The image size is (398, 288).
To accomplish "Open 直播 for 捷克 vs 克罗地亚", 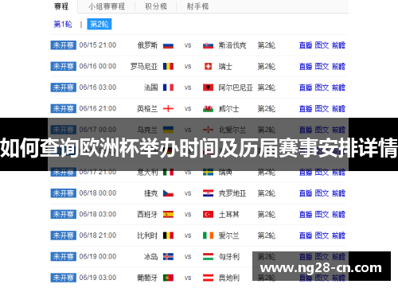I will click(306, 193).
